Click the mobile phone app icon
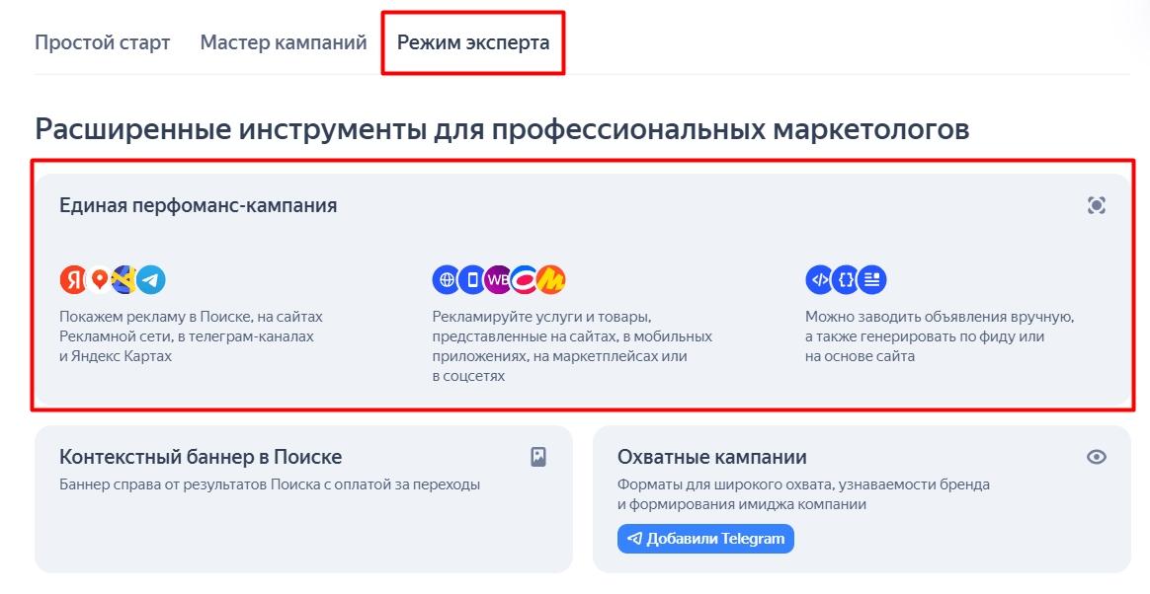The height and width of the screenshot is (594, 1150). [x=471, y=280]
